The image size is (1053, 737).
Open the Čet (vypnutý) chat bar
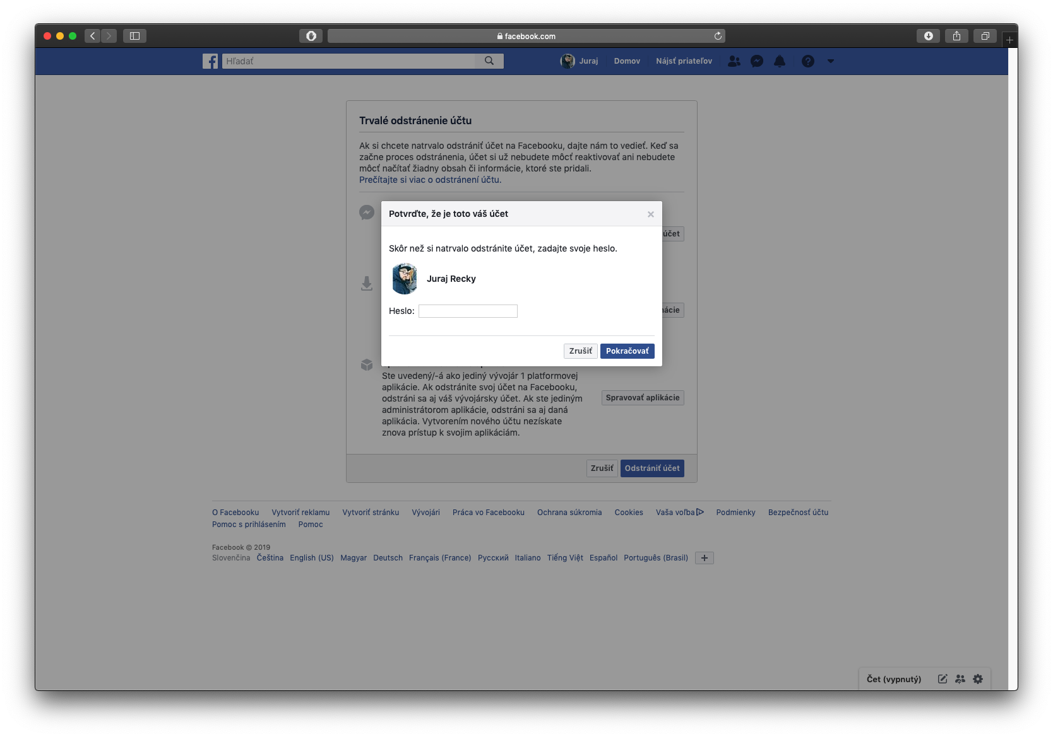tap(893, 679)
